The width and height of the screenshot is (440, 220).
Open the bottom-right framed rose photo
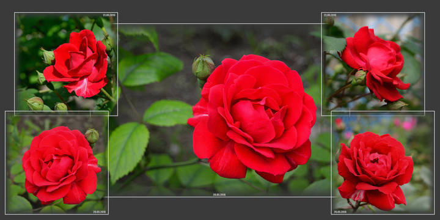point(383,163)
